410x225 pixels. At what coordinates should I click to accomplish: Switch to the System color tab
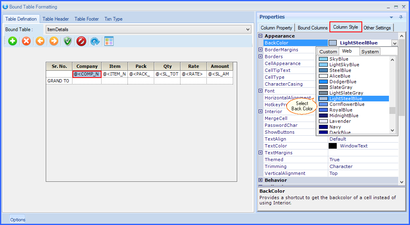(x=370, y=52)
